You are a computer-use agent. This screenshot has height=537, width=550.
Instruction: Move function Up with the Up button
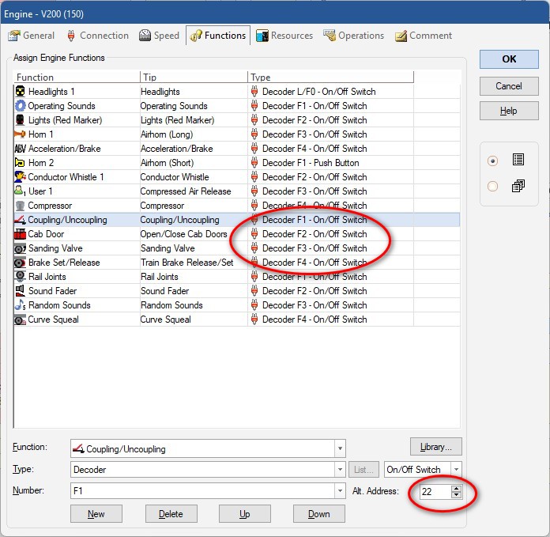245,514
